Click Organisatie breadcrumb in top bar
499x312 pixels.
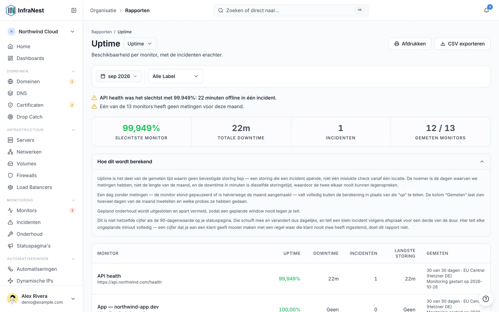103,10
